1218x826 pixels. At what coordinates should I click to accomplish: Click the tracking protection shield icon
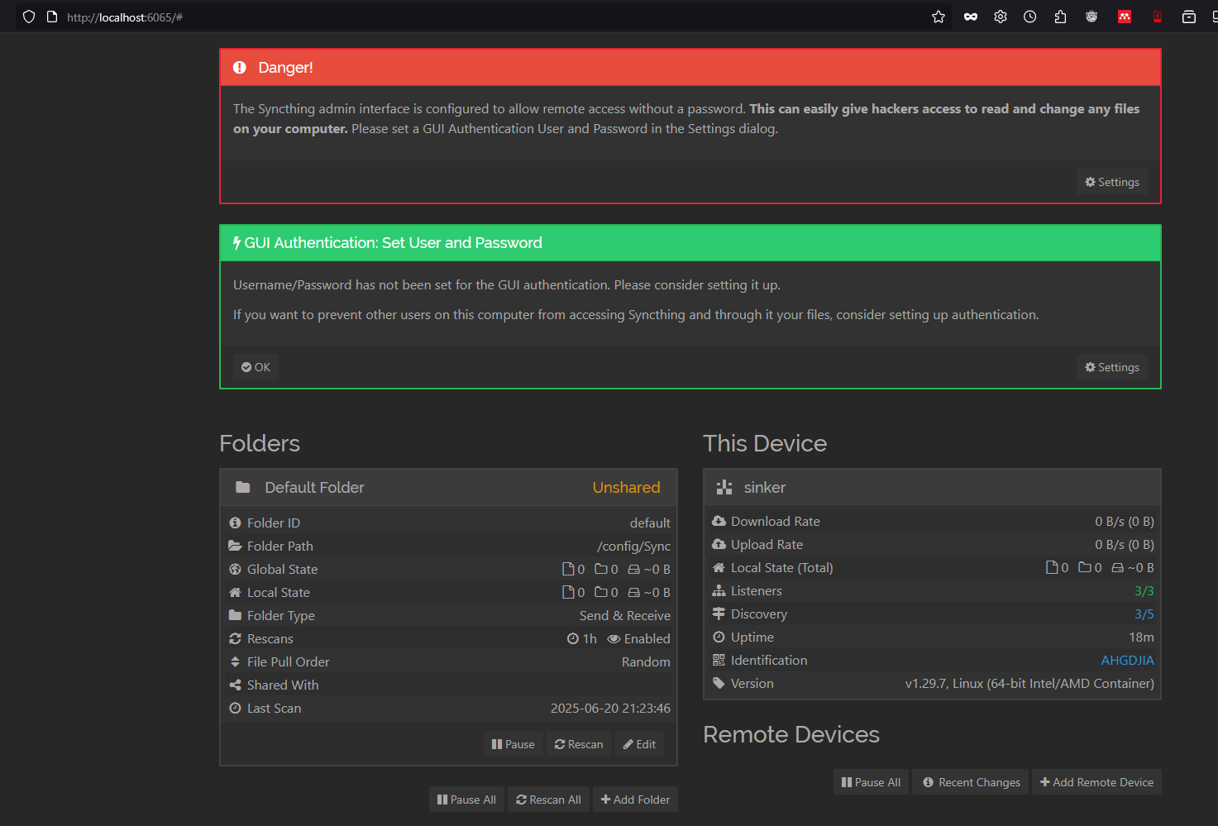point(29,17)
